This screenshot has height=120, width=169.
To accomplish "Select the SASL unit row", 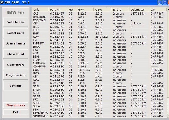I will pos(99,86).
